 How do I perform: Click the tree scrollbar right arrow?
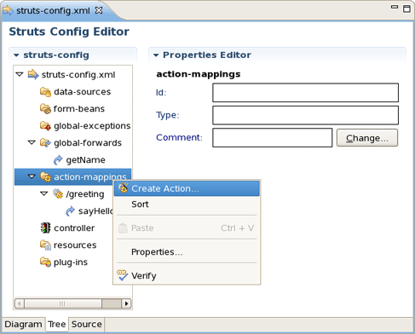[126, 303]
